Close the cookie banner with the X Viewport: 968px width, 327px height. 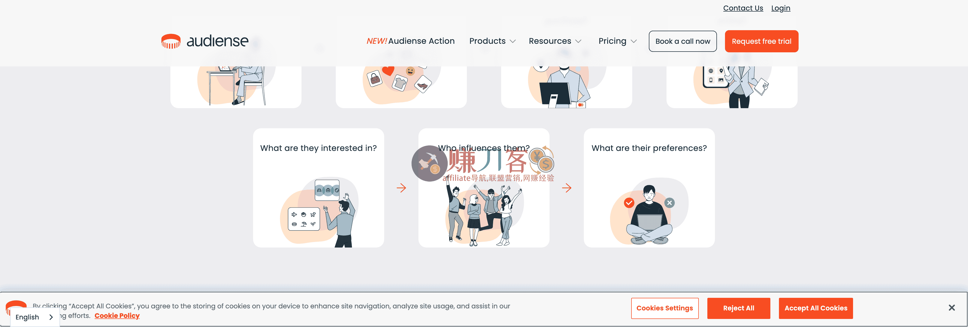951,308
